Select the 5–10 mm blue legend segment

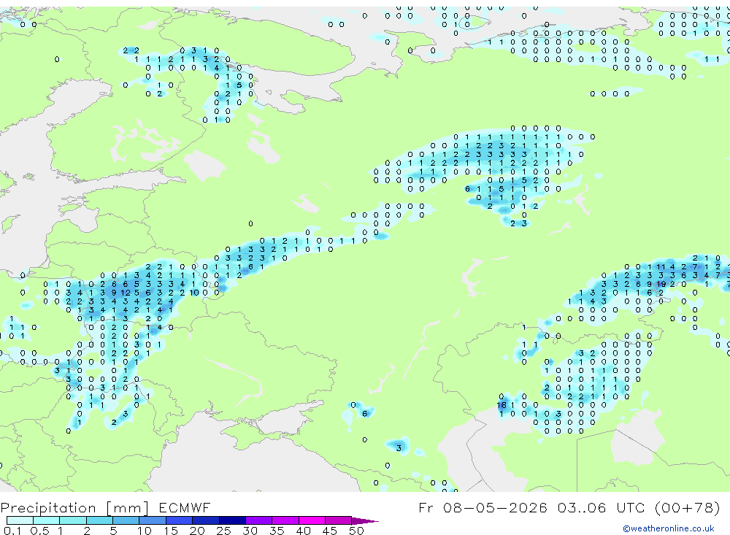click(x=126, y=520)
